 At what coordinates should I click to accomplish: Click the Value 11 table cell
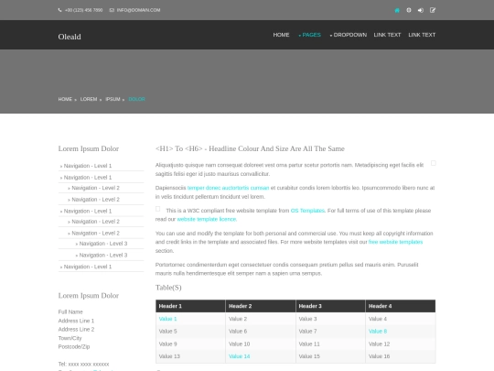330,344
